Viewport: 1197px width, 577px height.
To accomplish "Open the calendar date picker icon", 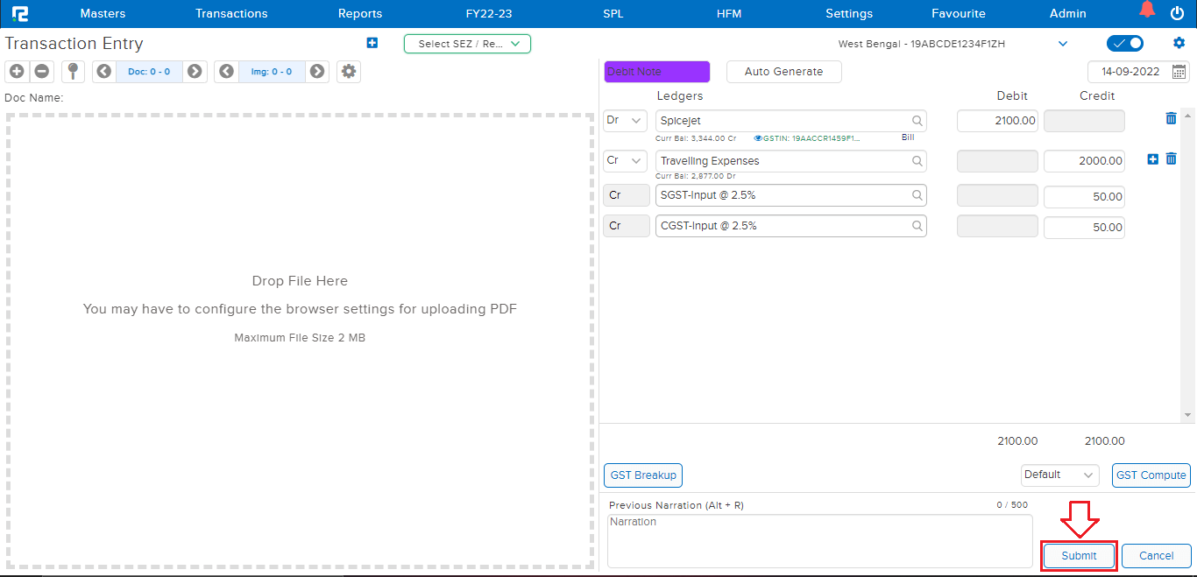I will click(x=1179, y=72).
